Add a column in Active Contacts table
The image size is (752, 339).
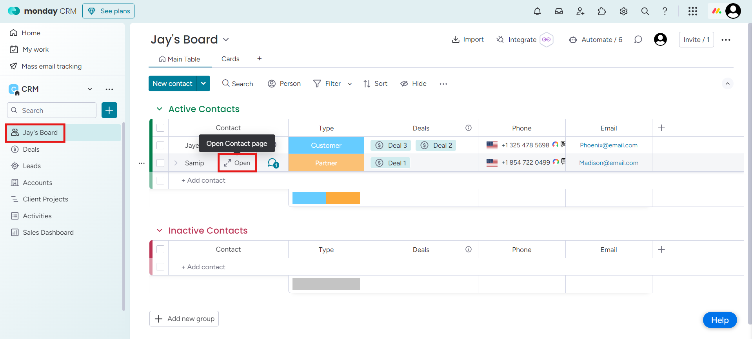[661, 128]
